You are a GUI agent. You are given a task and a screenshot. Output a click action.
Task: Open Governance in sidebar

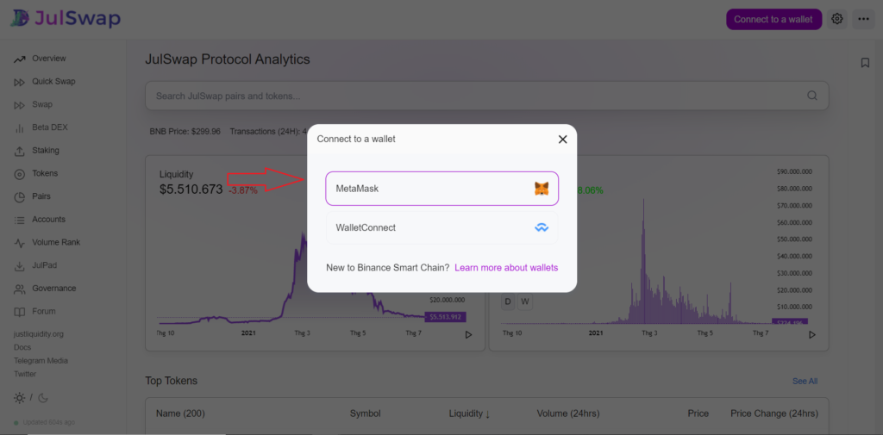pyautogui.click(x=54, y=288)
